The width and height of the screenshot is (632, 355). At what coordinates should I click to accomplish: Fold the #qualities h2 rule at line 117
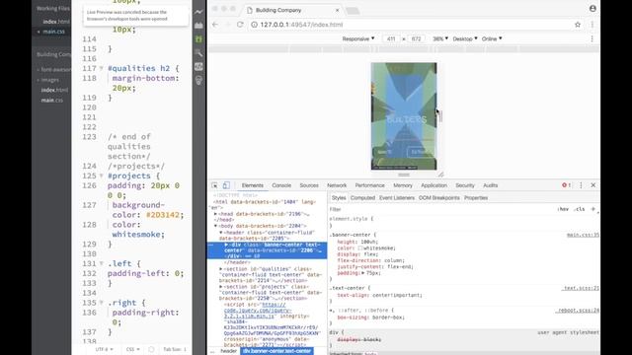tap(101, 68)
